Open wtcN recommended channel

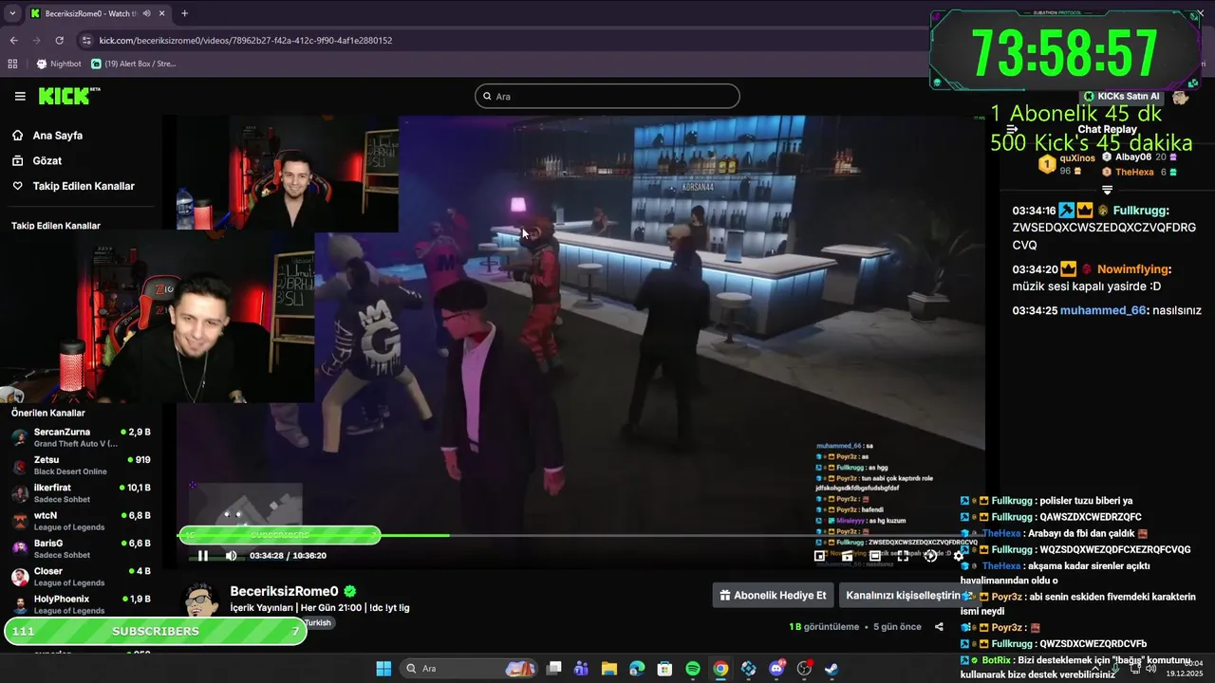82,521
